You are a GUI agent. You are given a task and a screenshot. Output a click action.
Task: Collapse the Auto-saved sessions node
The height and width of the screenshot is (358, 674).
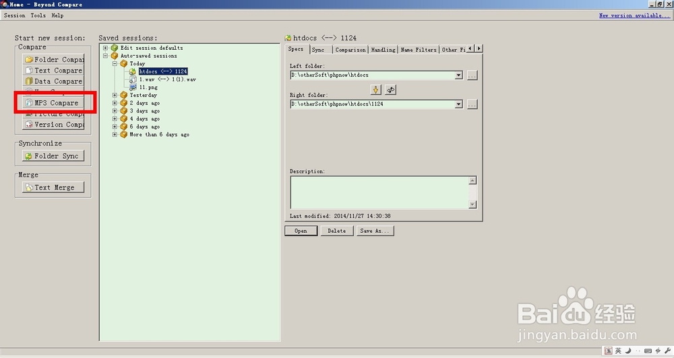(x=105, y=56)
